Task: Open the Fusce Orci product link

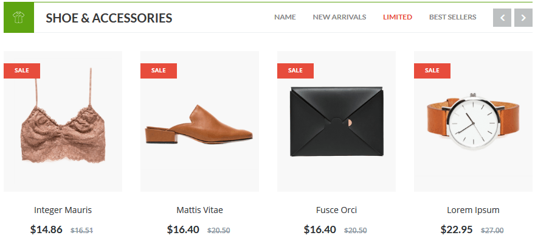Action: (x=336, y=210)
